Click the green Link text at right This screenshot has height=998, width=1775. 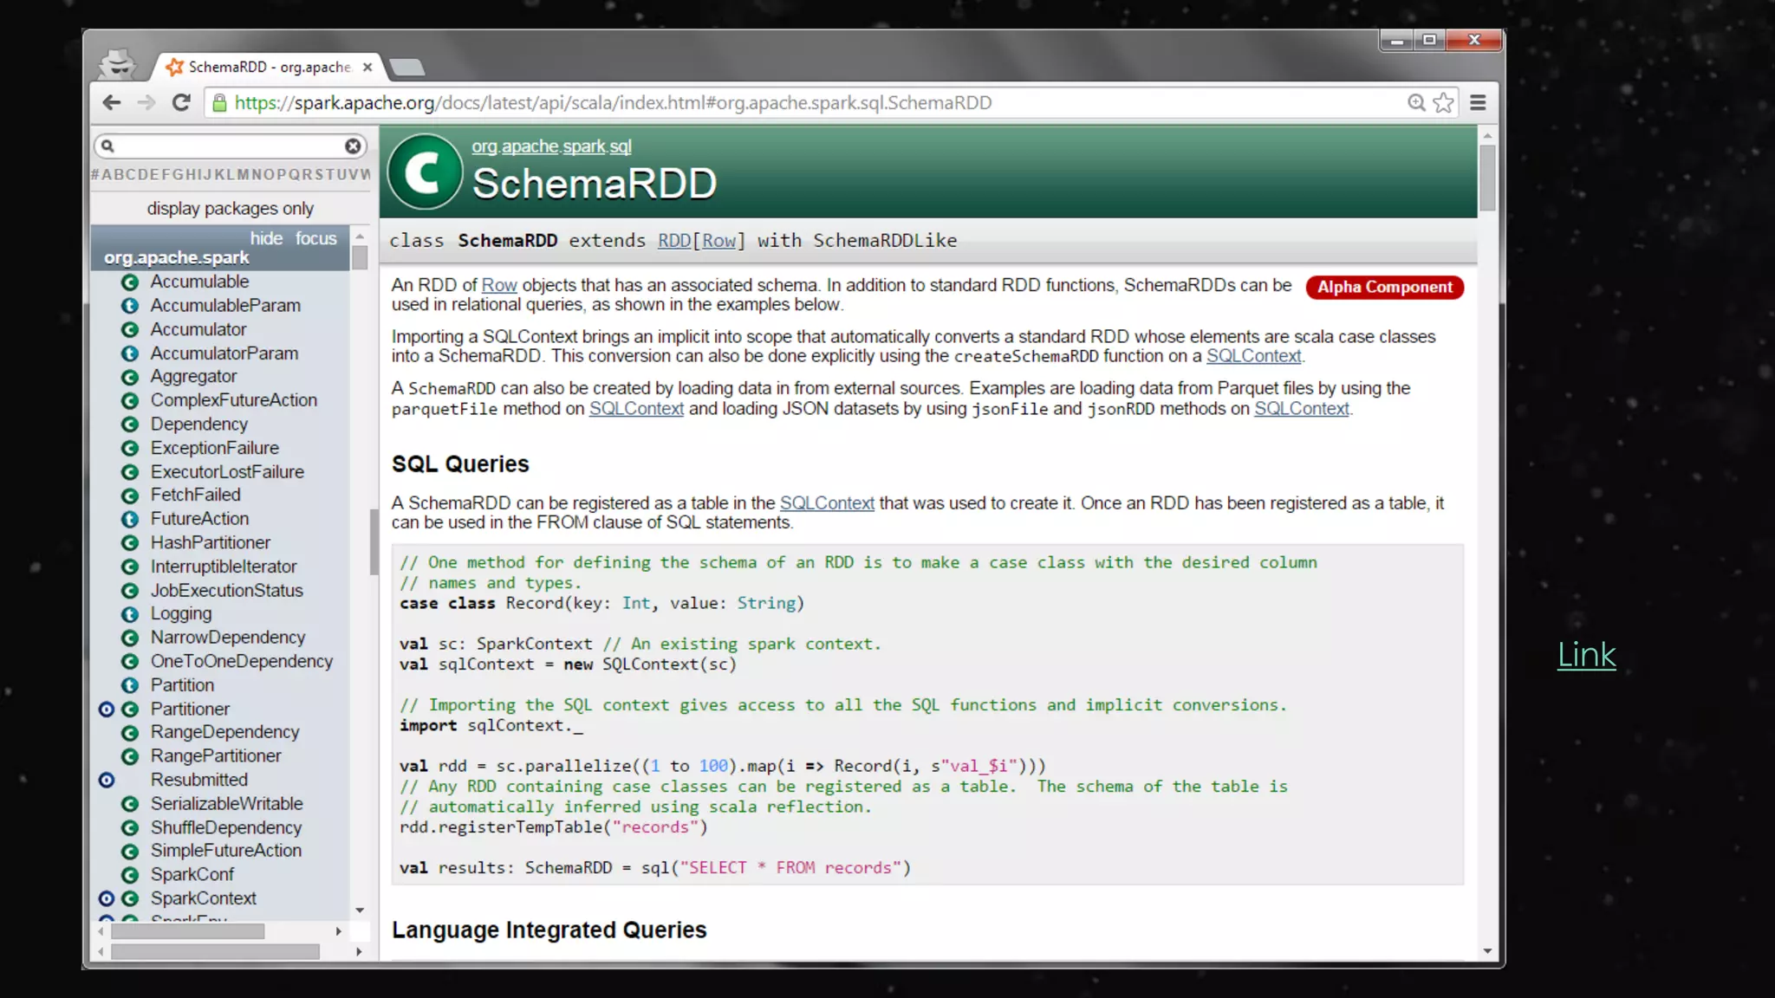click(1586, 655)
